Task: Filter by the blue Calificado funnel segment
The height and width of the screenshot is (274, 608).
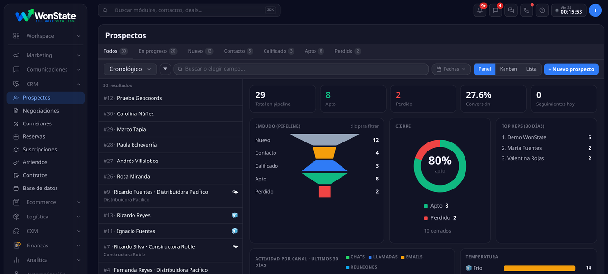Action: point(324,166)
